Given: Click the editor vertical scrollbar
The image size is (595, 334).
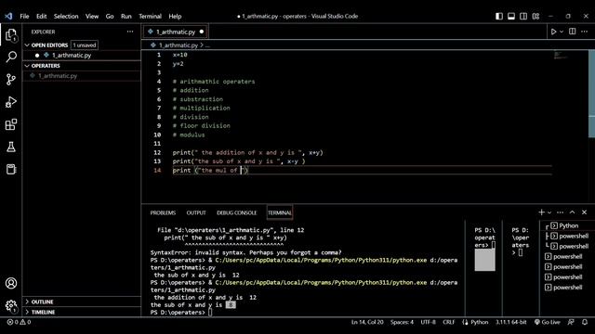Looking at the screenshot, I should [591, 94].
